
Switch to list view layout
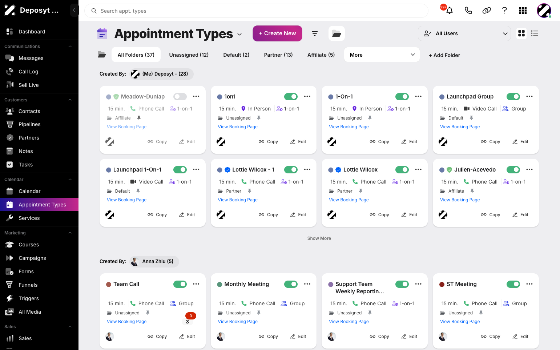[x=534, y=33]
